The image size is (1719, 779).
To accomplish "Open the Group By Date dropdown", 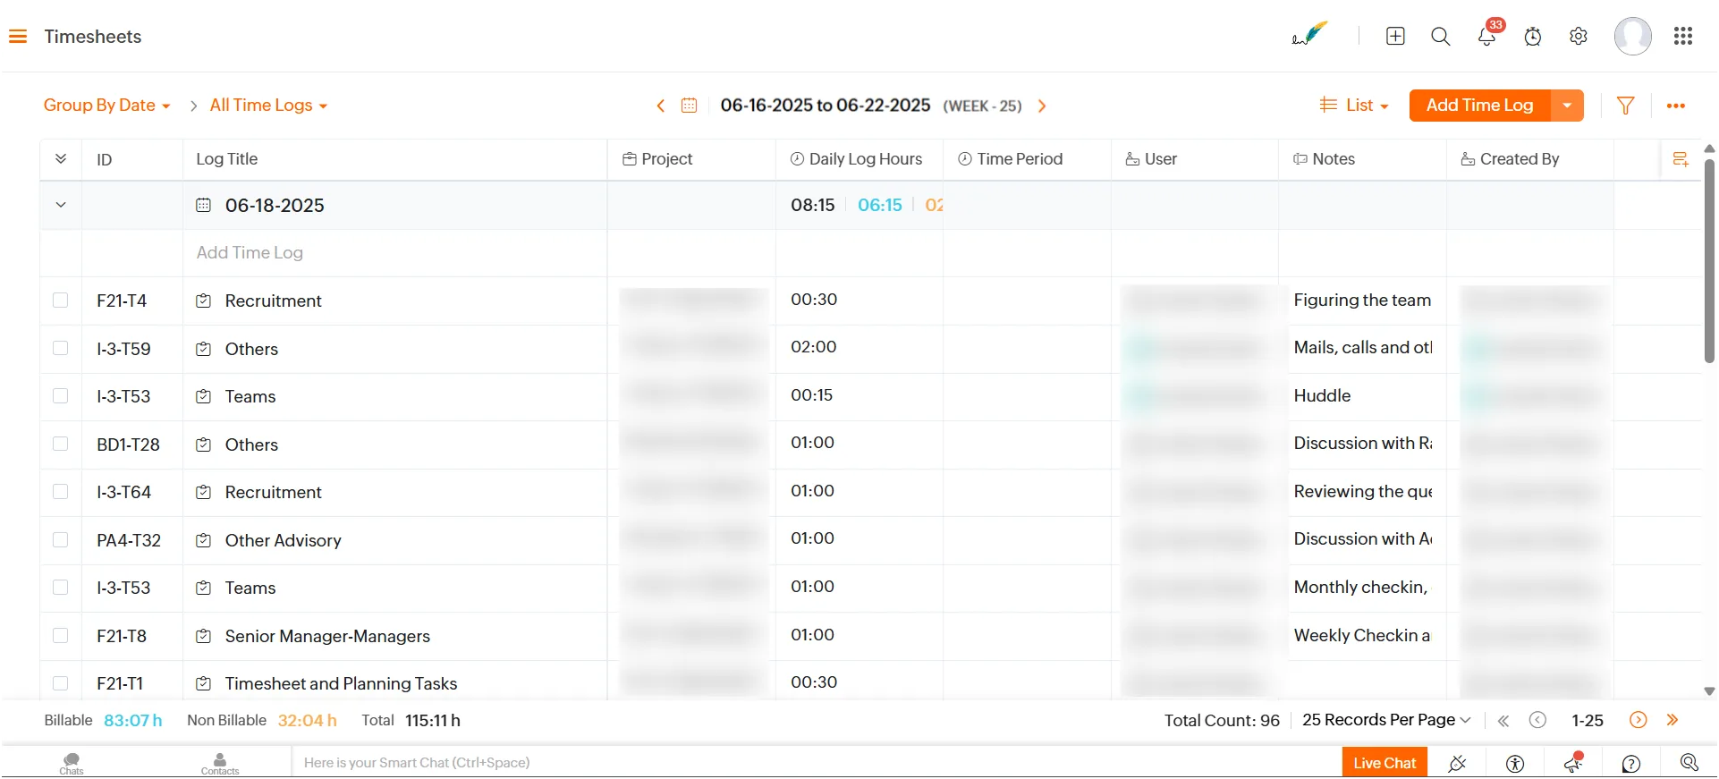I will [x=106, y=106].
